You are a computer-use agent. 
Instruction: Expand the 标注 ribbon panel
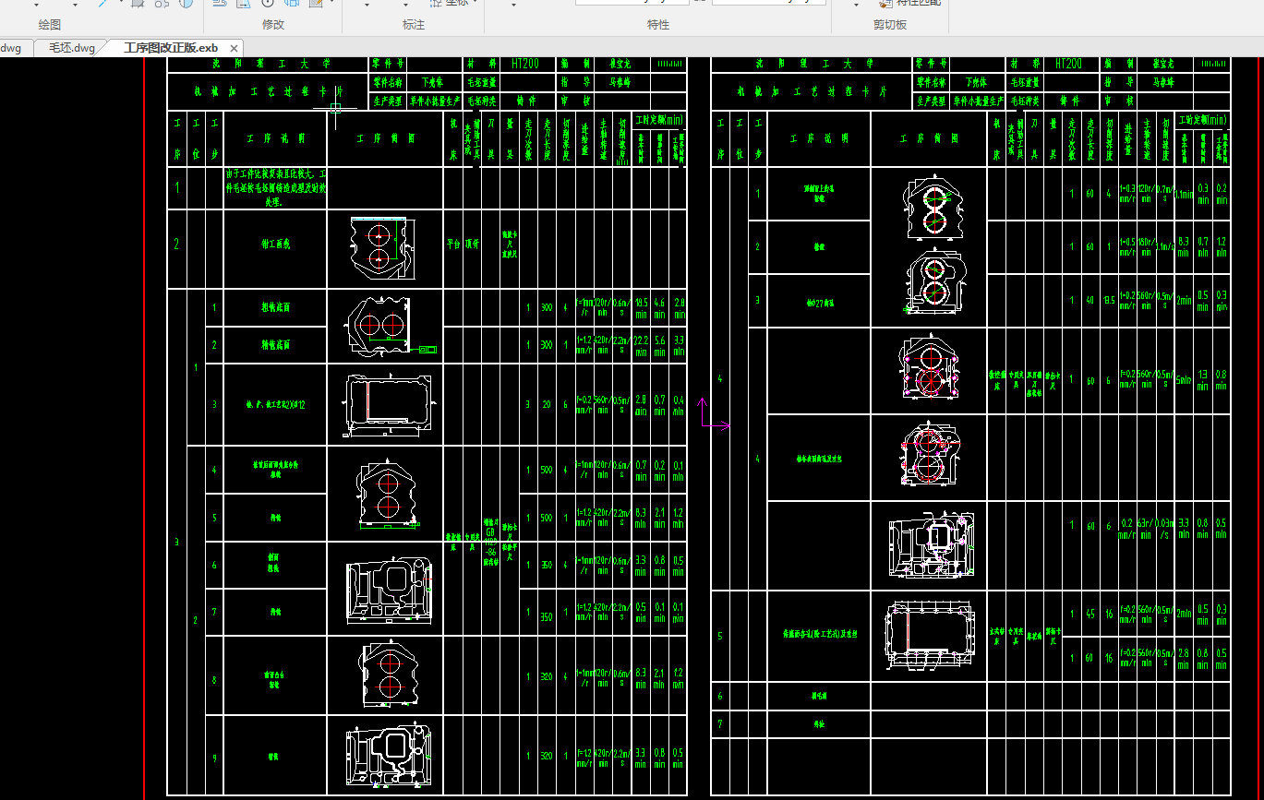click(414, 25)
